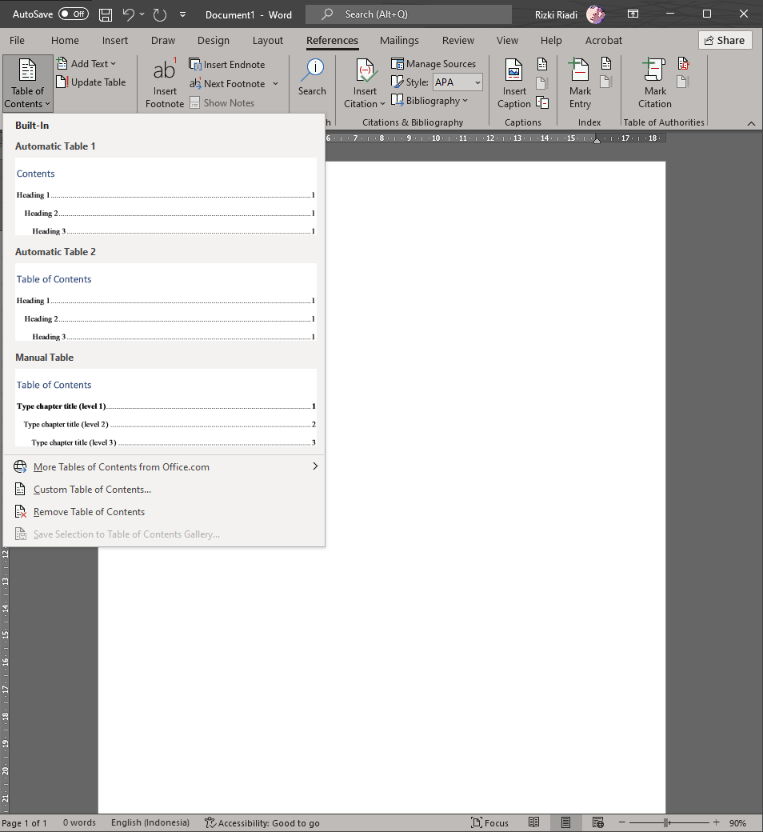Screen dimensions: 763x832
Task: Open Ribbon Display Options icon
Action: pos(633,14)
